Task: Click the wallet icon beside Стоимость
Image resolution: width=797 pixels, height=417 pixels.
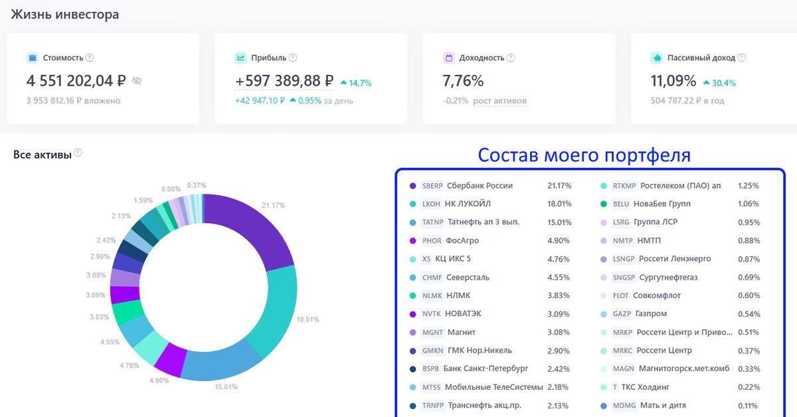Action: click(32, 58)
